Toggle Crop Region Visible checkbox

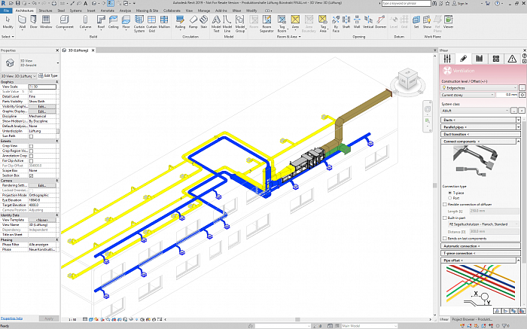32,151
